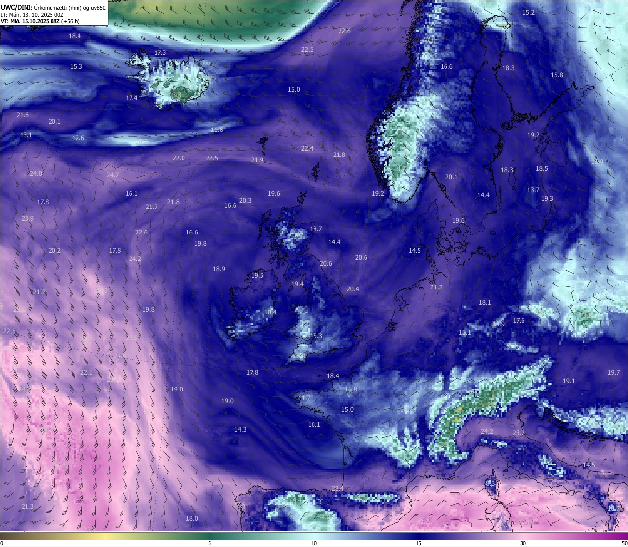This screenshot has width=628, height=547.
Task: Click the UWC/DINI title in the header box
Action: tap(16, 7)
